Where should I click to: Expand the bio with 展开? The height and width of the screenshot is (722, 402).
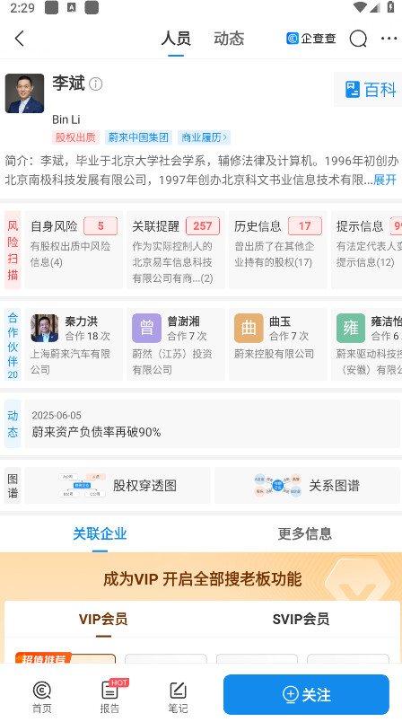[x=385, y=180]
